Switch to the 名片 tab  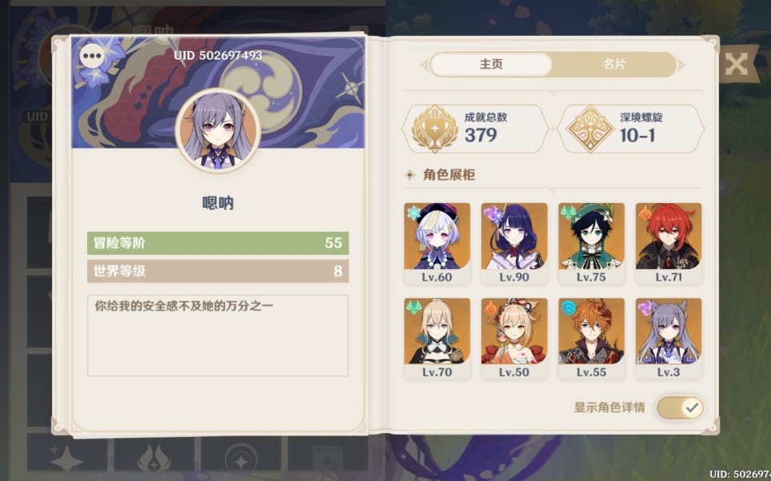pyautogui.click(x=614, y=65)
